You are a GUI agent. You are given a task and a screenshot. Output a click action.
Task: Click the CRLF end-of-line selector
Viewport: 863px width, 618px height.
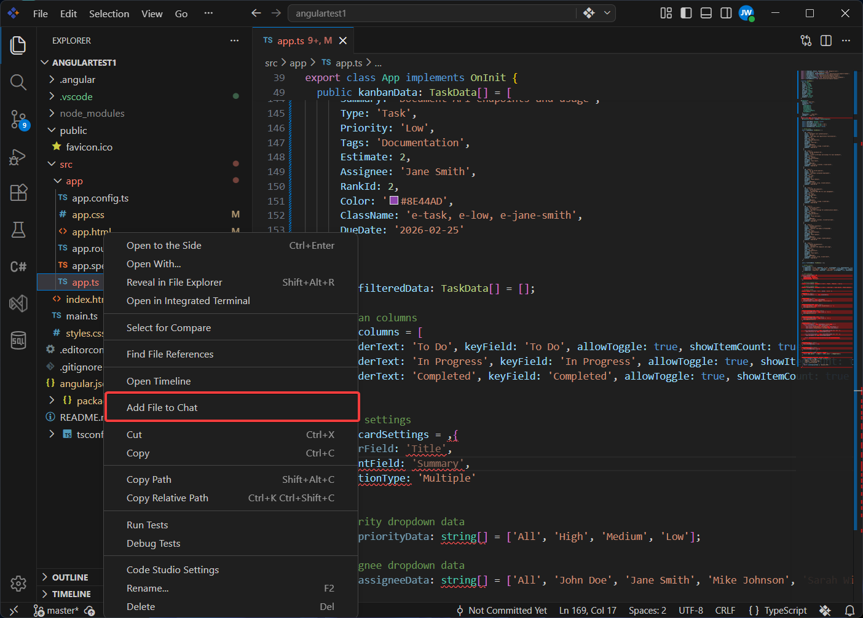725,611
